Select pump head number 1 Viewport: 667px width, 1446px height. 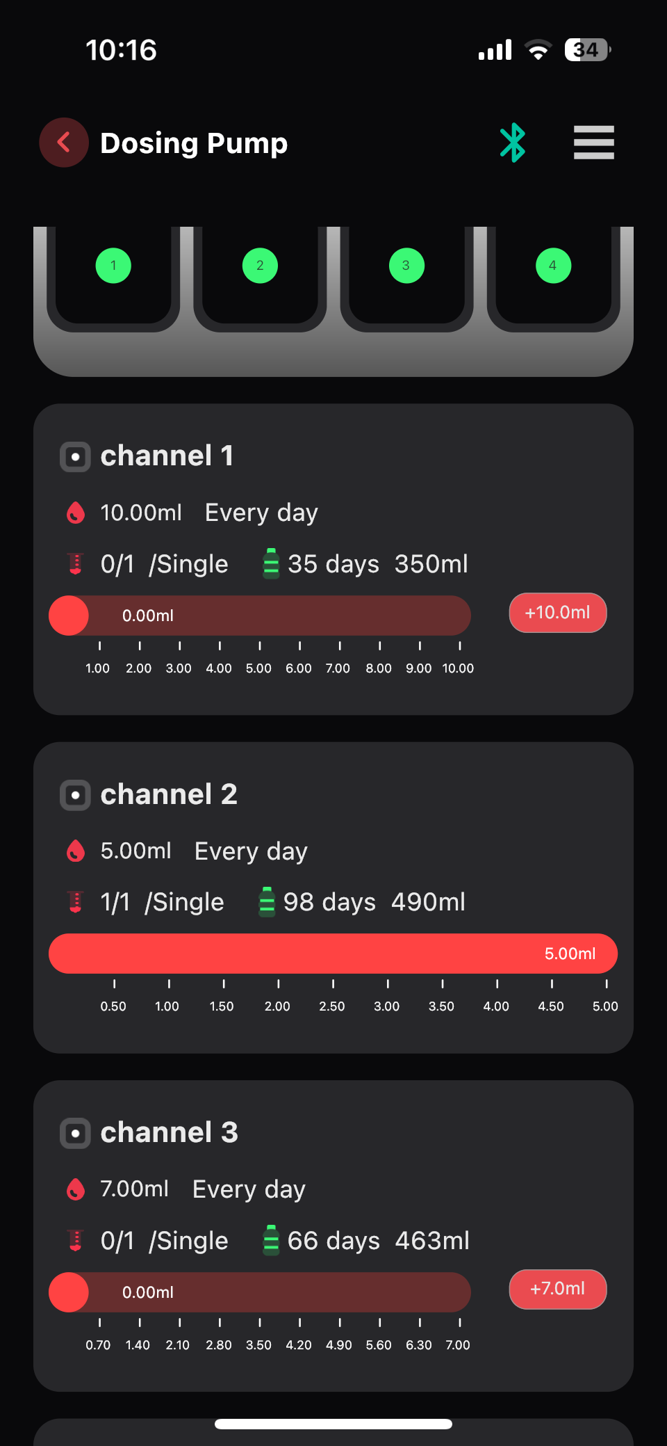[113, 266]
